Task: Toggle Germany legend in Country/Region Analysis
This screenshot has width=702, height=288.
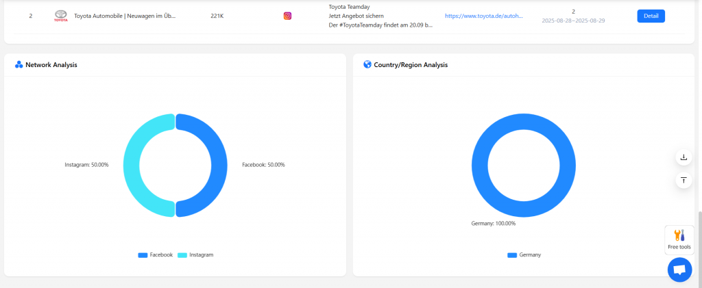Action: click(524, 255)
